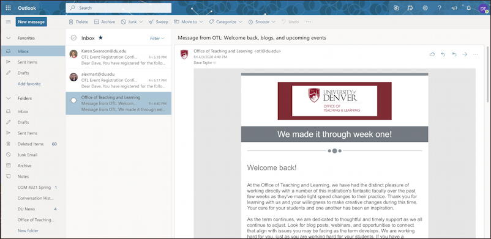Viewport: 491px width, 239px height.
Task: Toggle the Inbox favorite star
Action: point(100,37)
